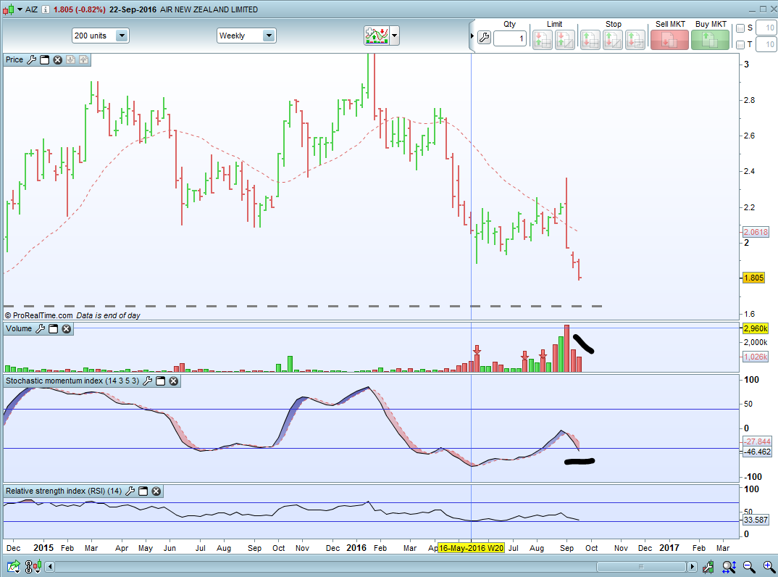Click the scrollbar left arrow
Screen dimensions: 778x577
click(x=49, y=567)
